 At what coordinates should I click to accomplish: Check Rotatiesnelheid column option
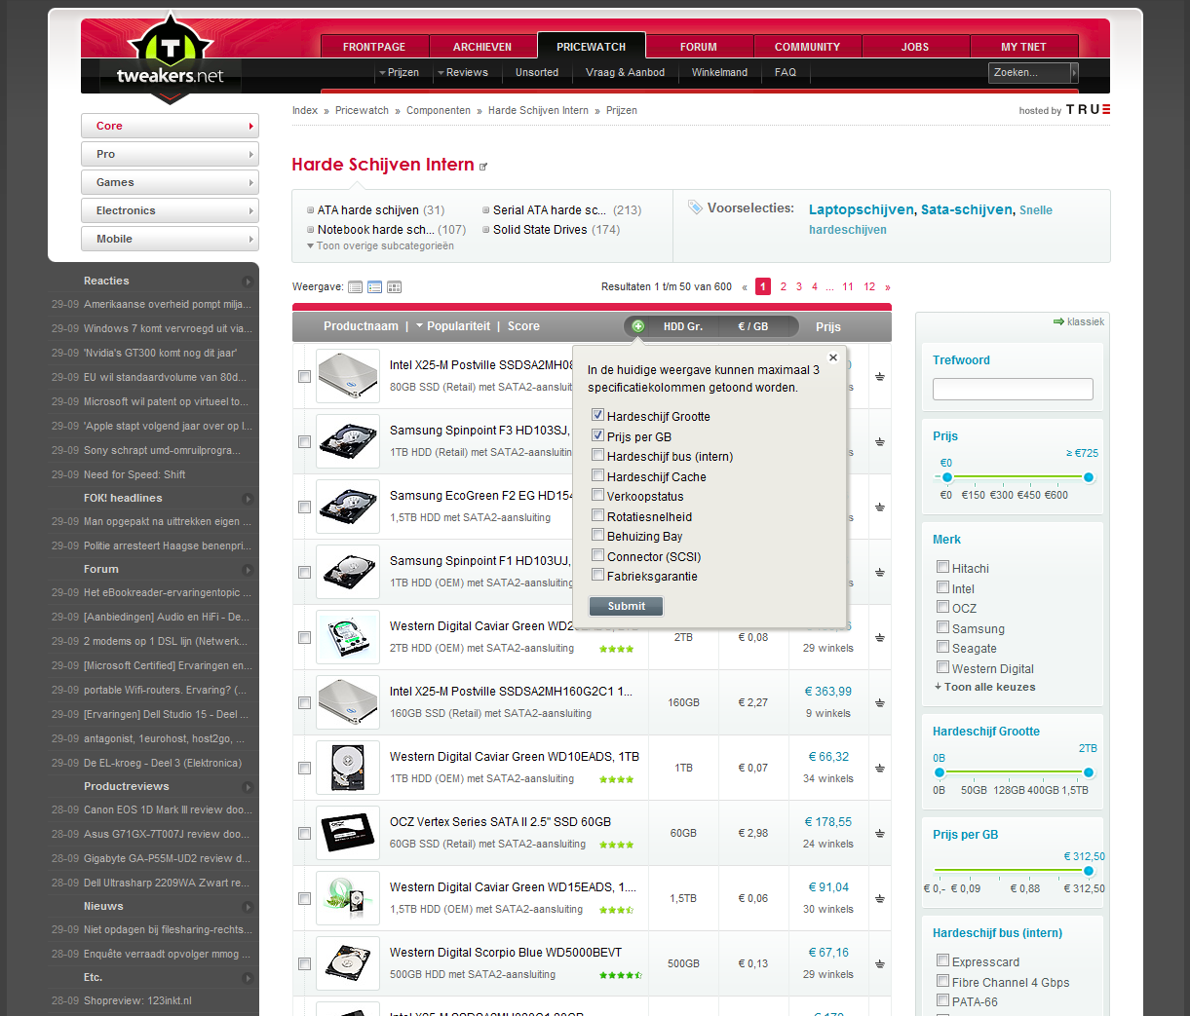click(598, 515)
